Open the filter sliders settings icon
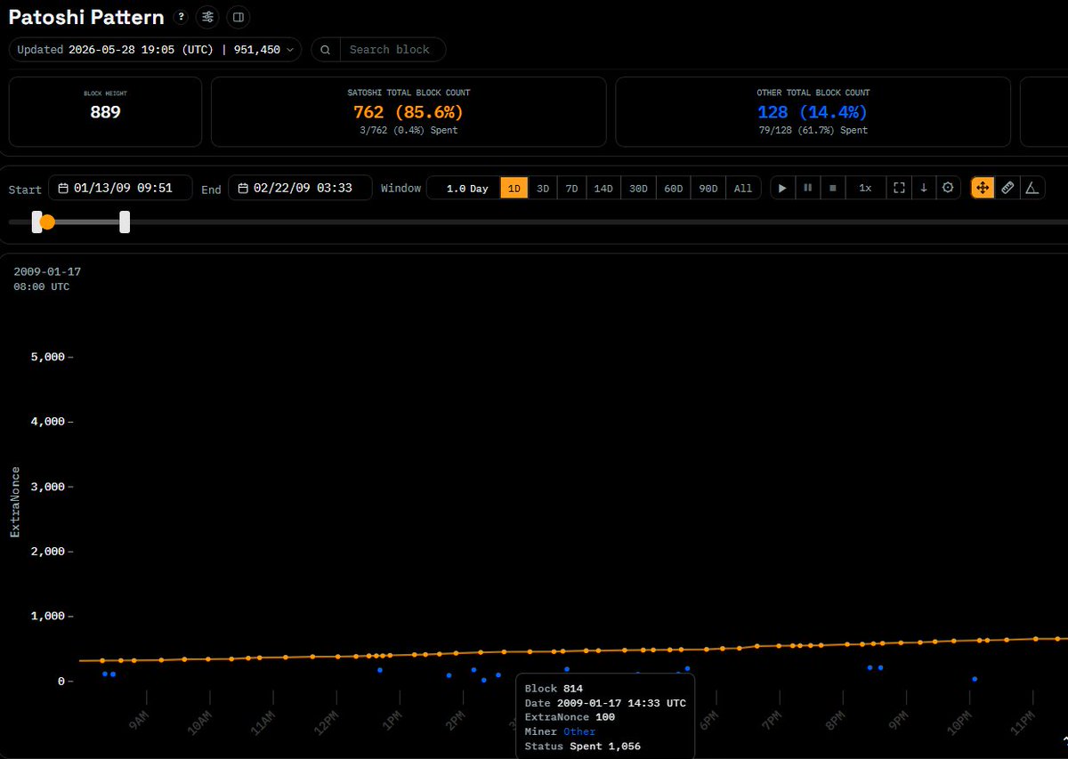The height and width of the screenshot is (759, 1068). coord(207,17)
